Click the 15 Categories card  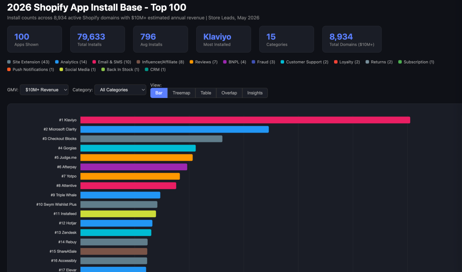point(287,39)
